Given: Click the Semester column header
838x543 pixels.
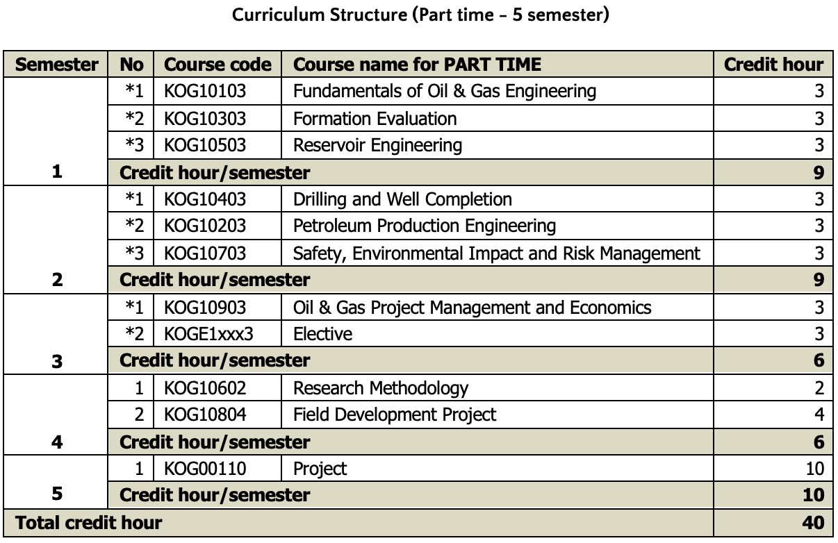Looking at the screenshot, I should coord(57,65).
